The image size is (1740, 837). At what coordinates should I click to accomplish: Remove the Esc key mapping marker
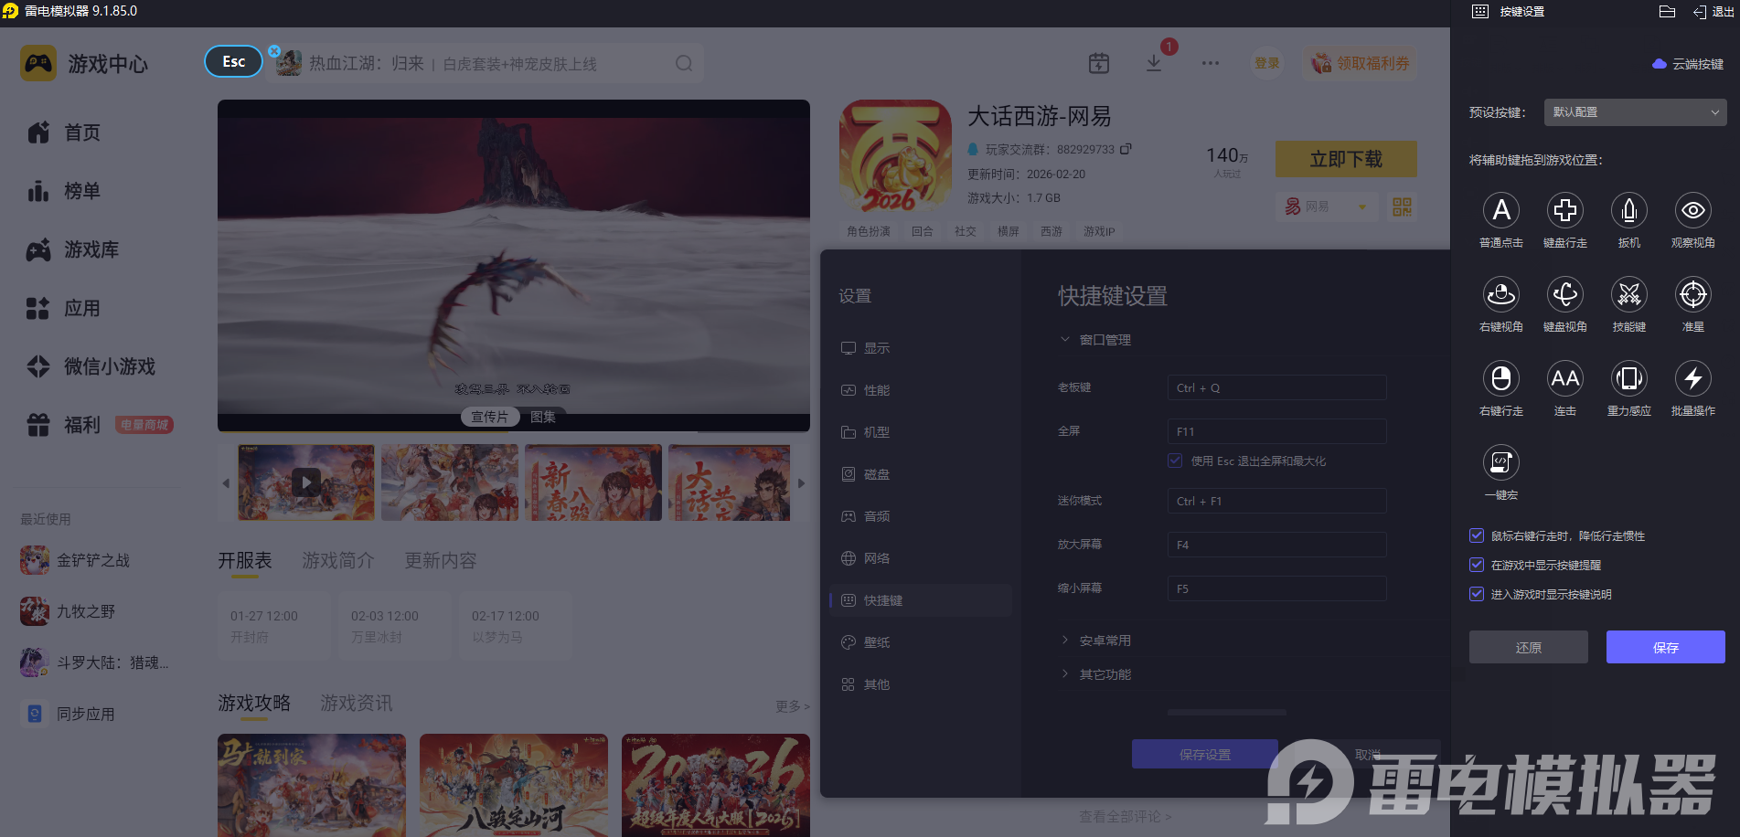click(274, 50)
